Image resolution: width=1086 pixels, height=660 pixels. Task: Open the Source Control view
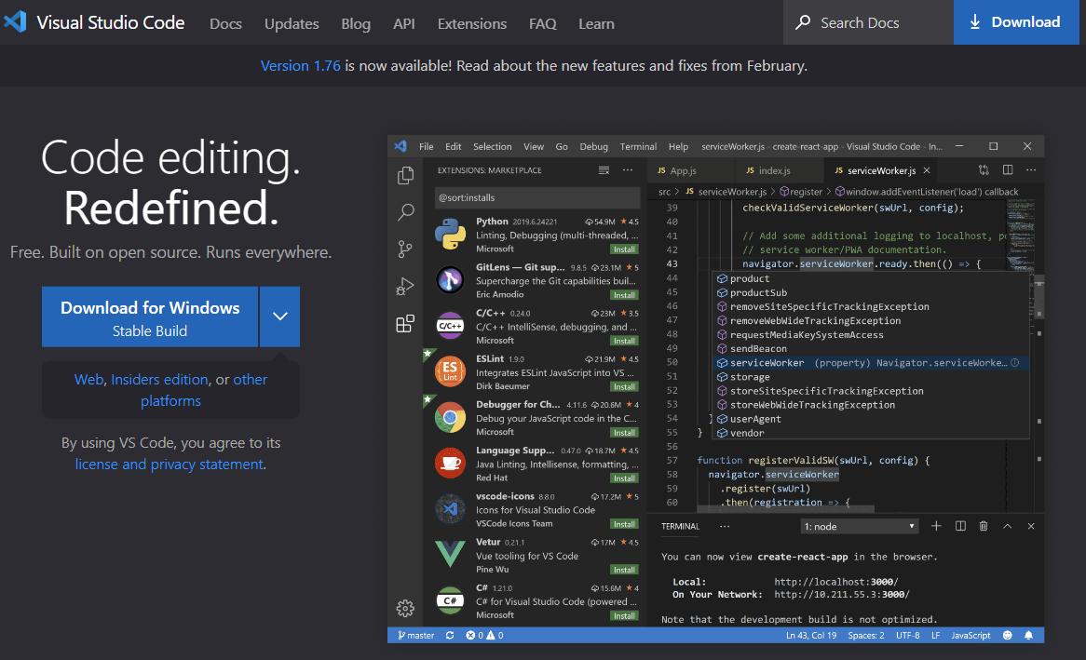405,249
